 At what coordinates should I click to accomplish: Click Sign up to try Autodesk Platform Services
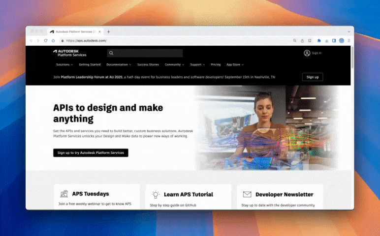tap(91, 153)
